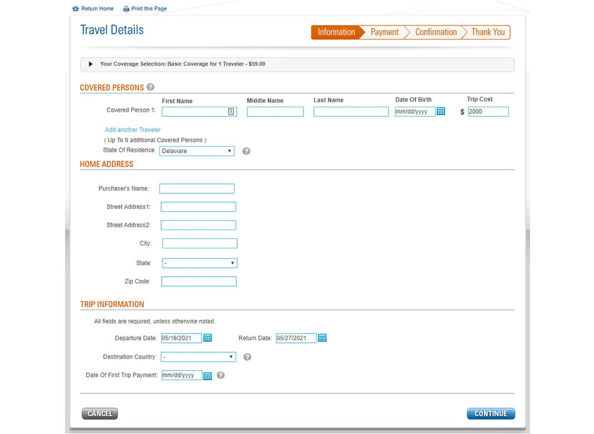Image resolution: width=594 pixels, height=434 pixels.
Task: Click help icon next to Covered Persons
Action: click(151, 87)
